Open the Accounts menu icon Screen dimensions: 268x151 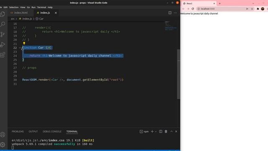coord(3,135)
